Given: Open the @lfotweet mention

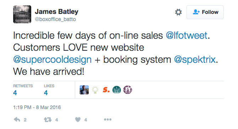Looking at the screenshot, I should click(186, 35).
